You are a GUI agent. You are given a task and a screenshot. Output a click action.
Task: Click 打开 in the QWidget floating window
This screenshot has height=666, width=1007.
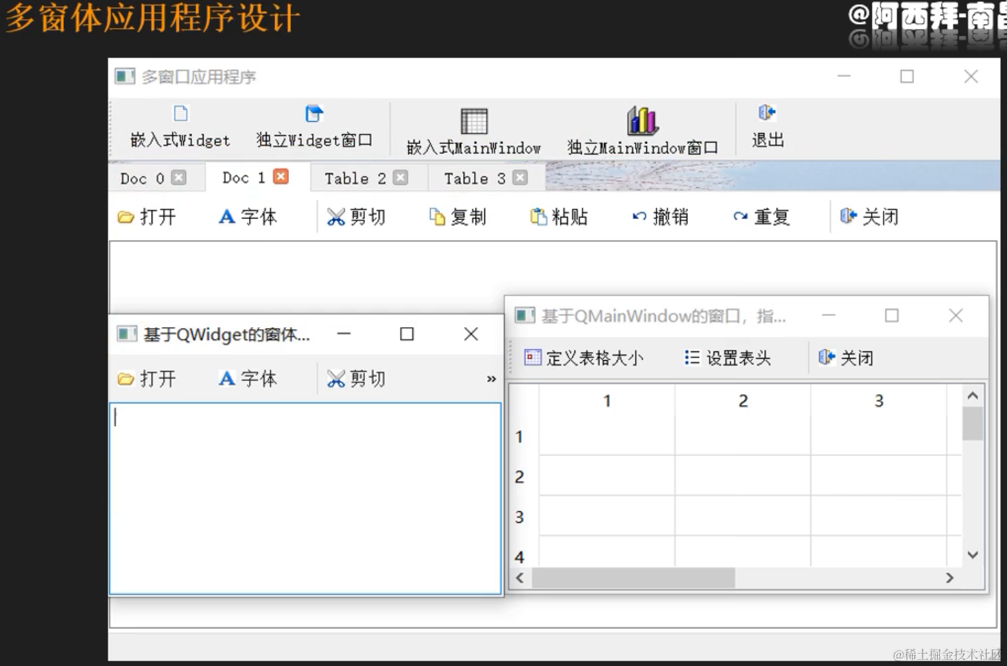147,379
